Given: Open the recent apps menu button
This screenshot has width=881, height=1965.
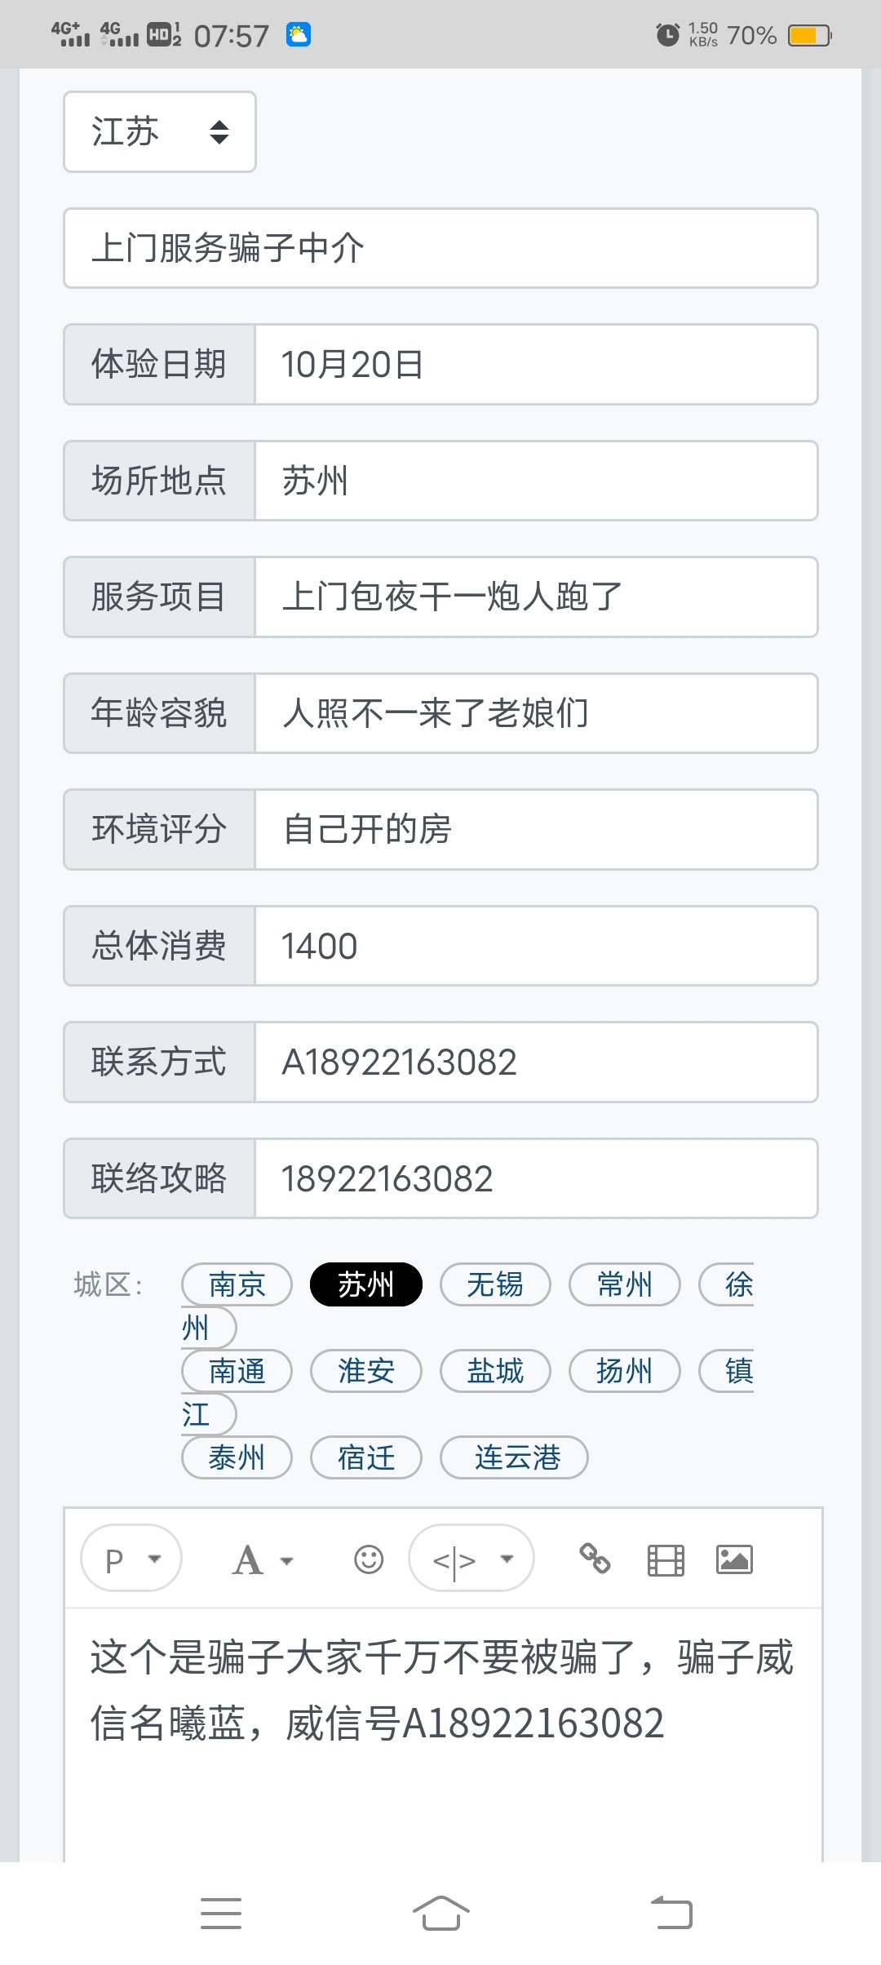Looking at the screenshot, I should (x=221, y=1913).
